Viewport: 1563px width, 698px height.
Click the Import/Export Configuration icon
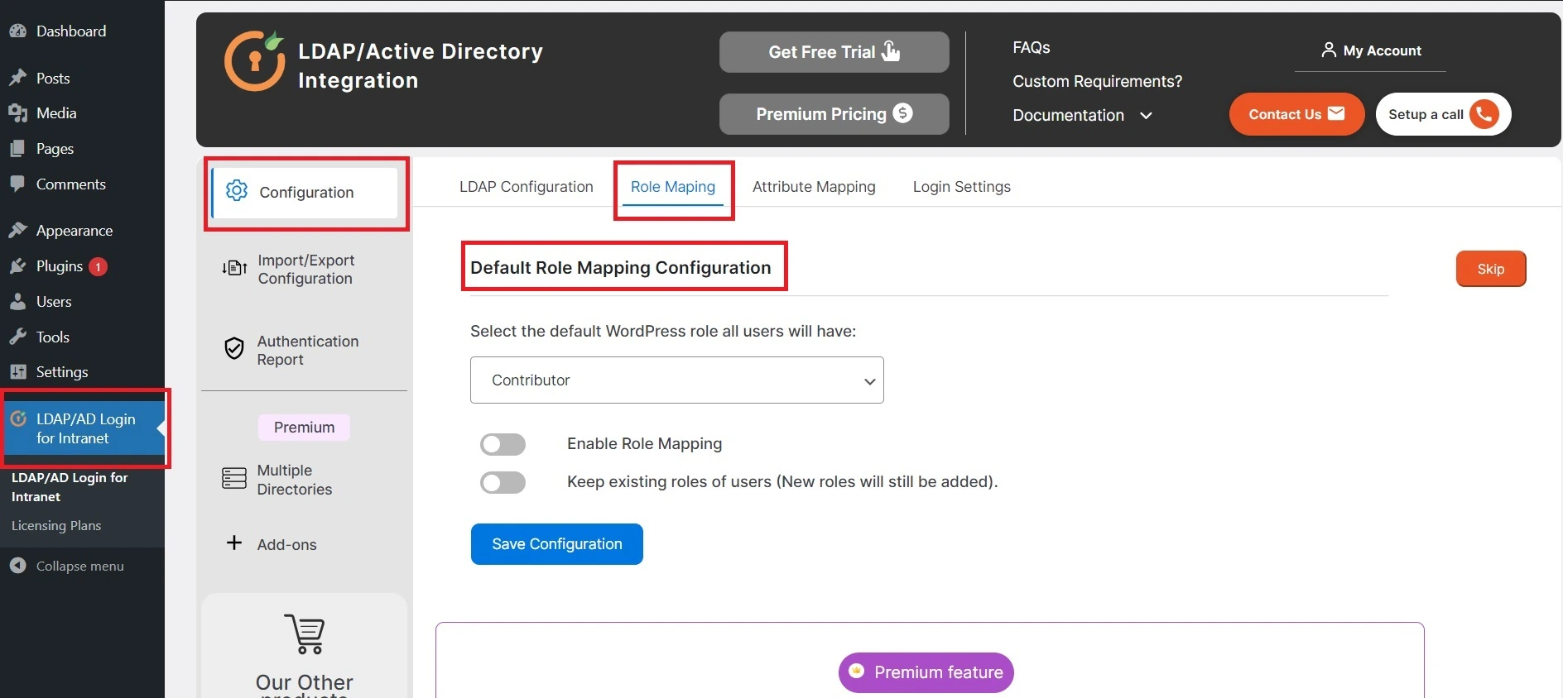coord(234,267)
